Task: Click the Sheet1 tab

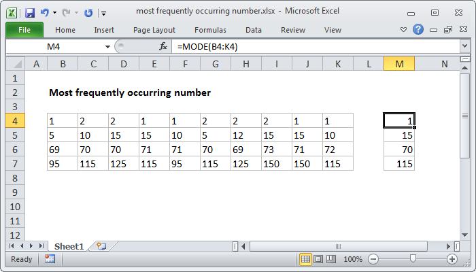Action: tap(69, 246)
